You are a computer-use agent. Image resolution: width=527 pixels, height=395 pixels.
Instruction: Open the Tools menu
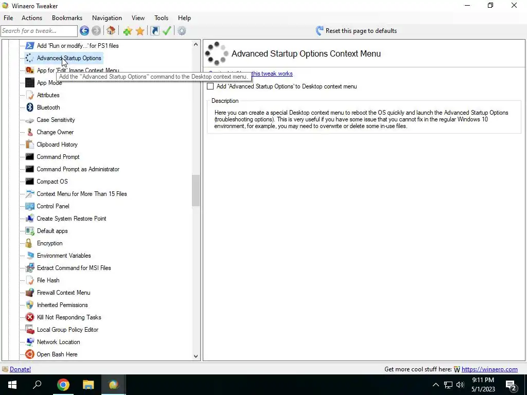click(161, 18)
